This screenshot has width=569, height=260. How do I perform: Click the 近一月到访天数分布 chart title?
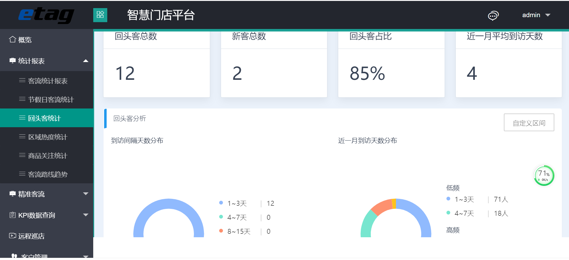(x=368, y=141)
